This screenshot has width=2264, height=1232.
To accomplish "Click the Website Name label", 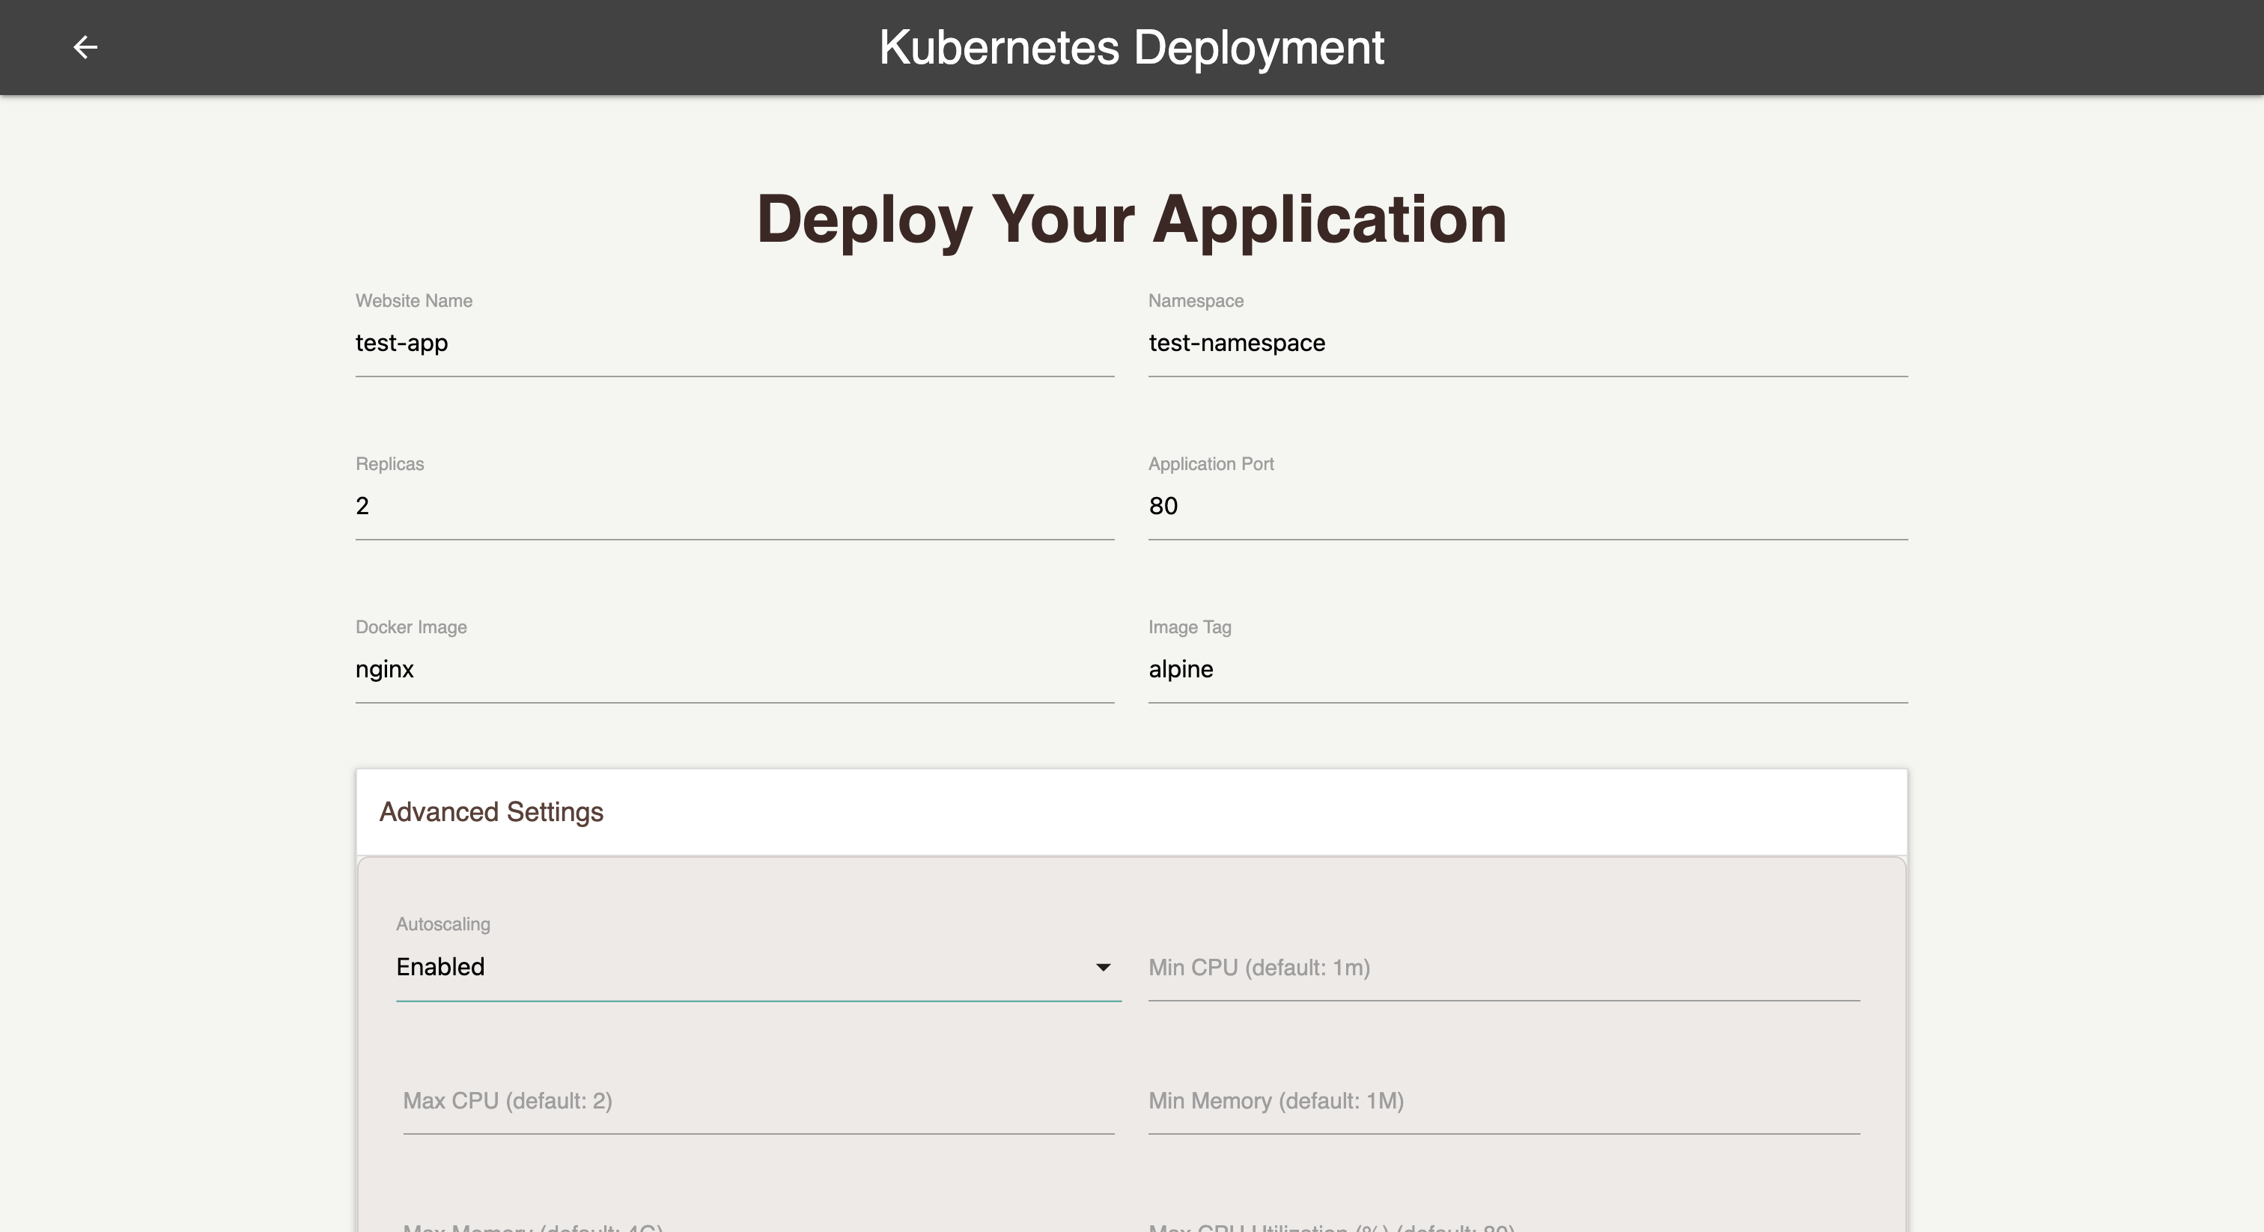I will click(x=414, y=302).
